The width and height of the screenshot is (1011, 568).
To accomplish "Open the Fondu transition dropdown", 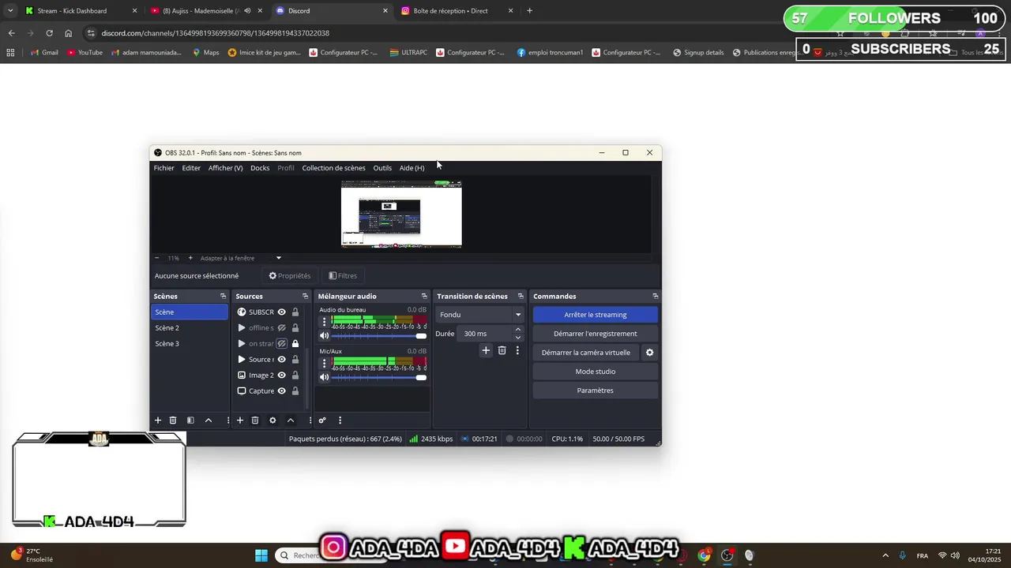I will [x=480, y=315].
